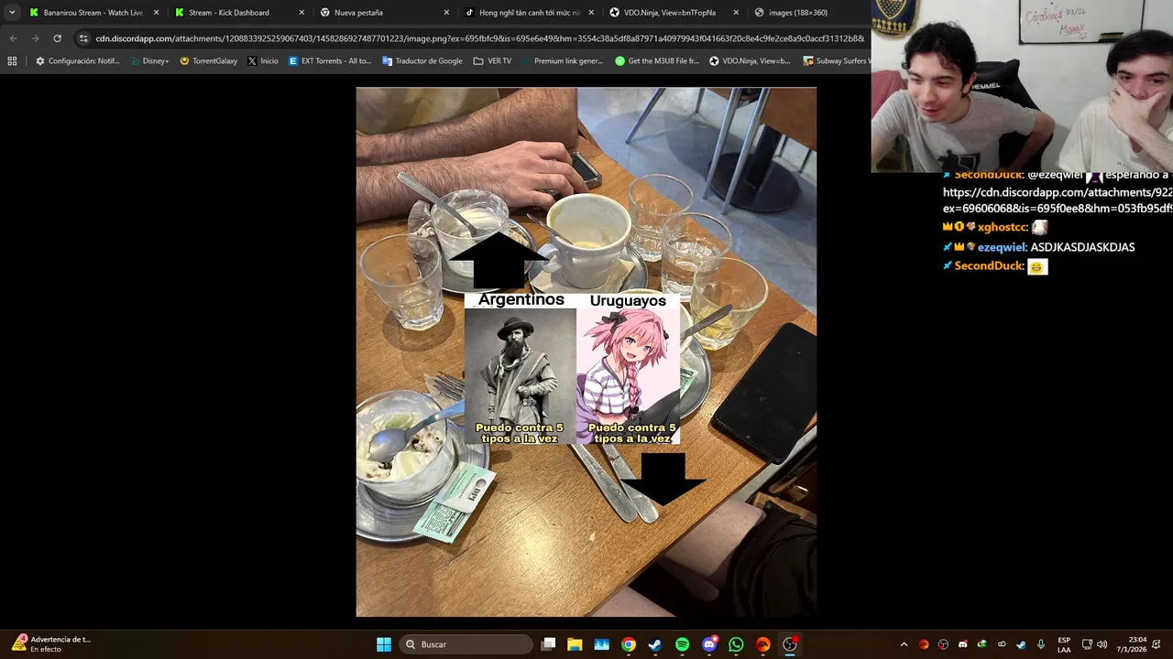Click the Discord meme image

[x=586, y=352]
